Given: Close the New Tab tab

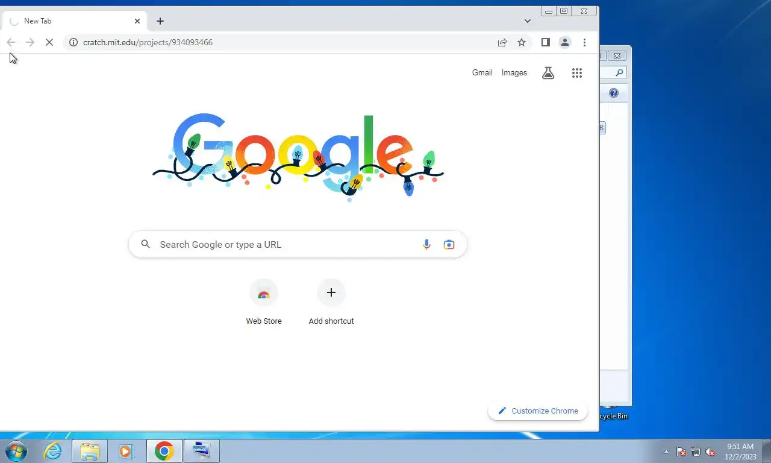Looking at the screenshot, I should point(137,21).
